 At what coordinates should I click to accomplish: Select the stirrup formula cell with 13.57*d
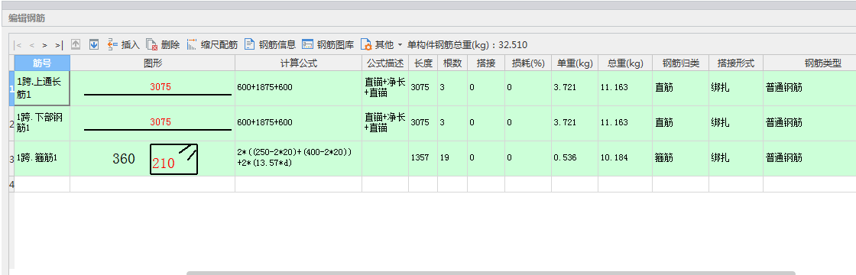coord(299,158)
